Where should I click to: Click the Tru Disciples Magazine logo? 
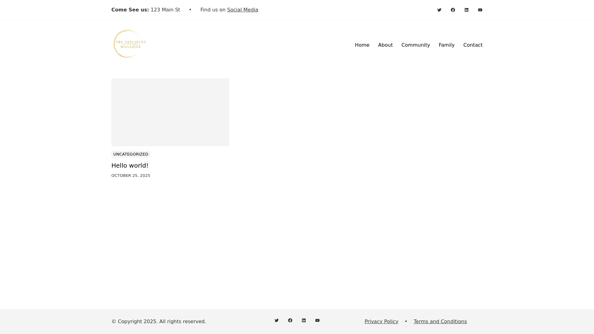(x=130, y=44)
